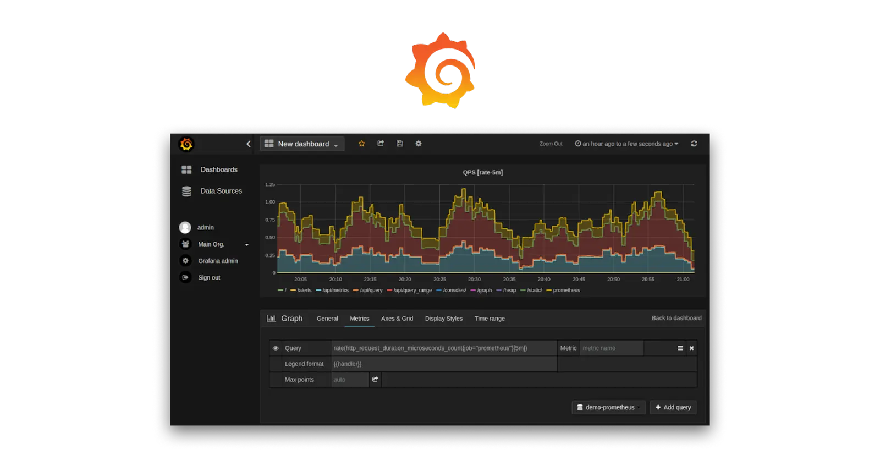Click the Dashboards grid icon in the sidebar
880x460 pixels.
point(186,170)
